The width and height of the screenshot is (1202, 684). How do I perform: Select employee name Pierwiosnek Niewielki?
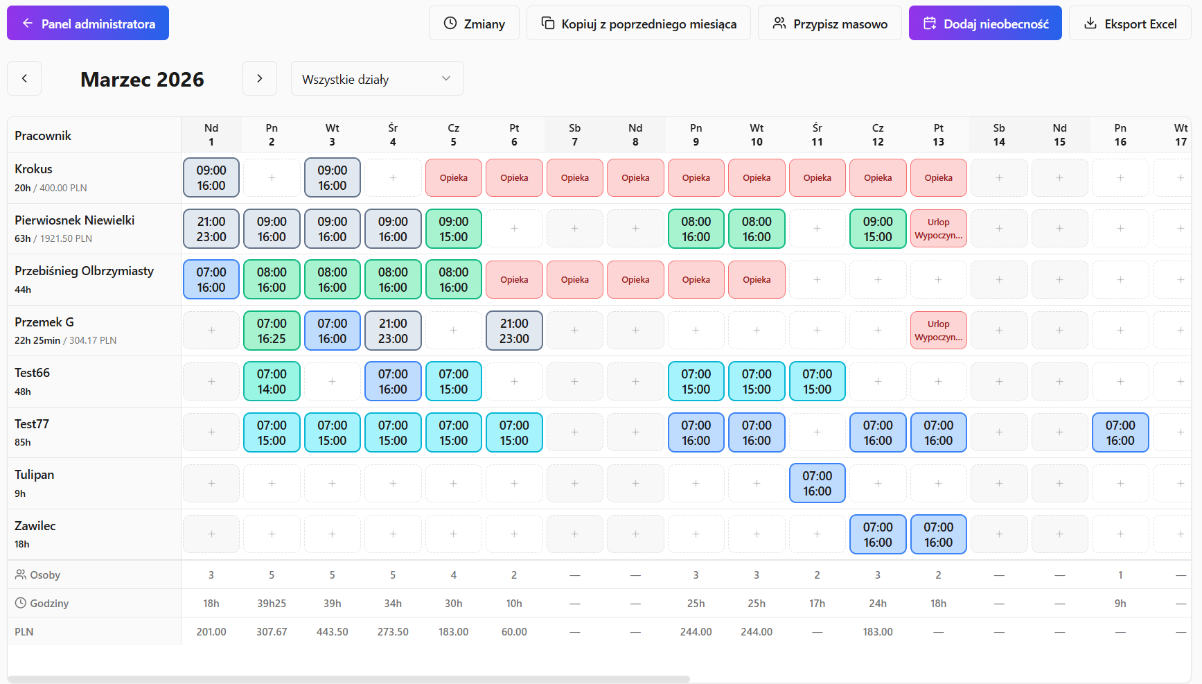pos(75,220)
